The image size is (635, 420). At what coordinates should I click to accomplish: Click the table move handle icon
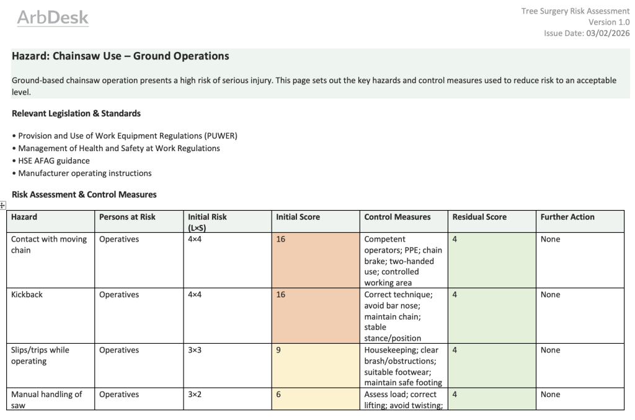point(2,205)
